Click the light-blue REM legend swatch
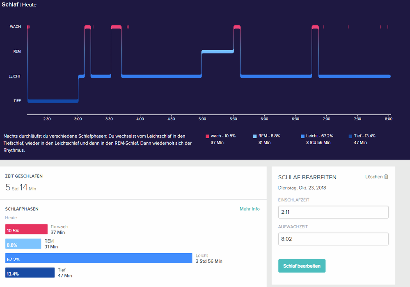The image size is (410, 287). (255, 136)
